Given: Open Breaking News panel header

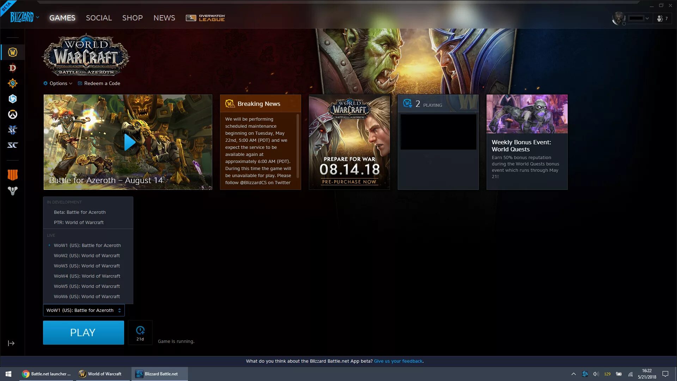Looking at the screenshot, I should pyautogui.click(x=260, y=103).
